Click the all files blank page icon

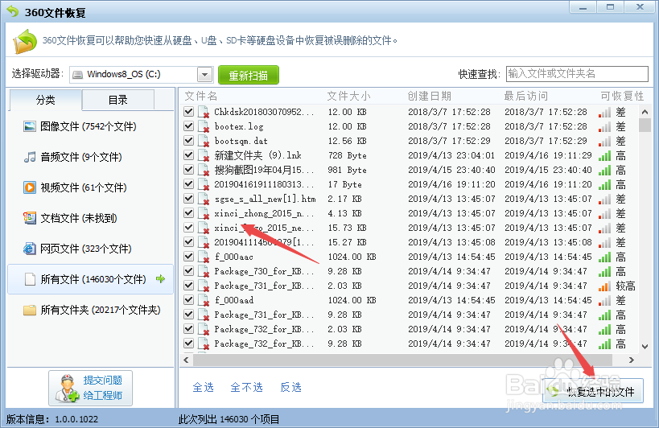coord(30,279)
